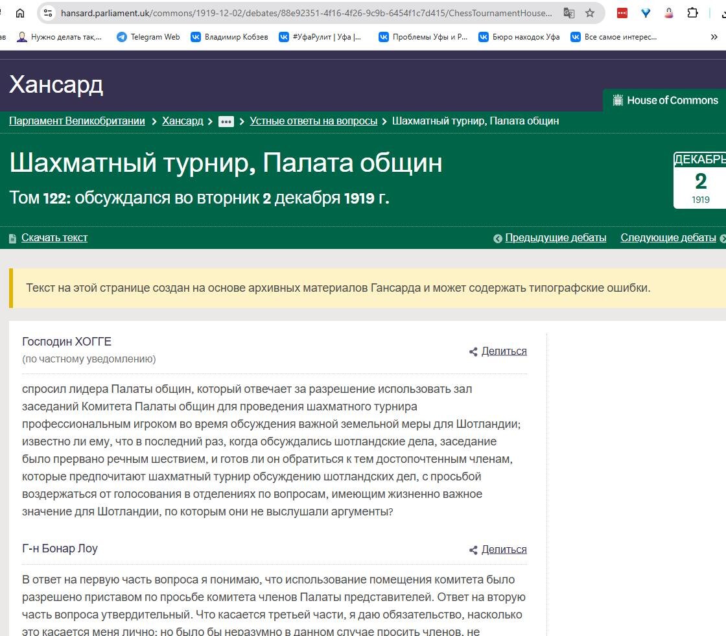Expand the collapsed breadcrumb ellipsis

[x=226, y=122]
